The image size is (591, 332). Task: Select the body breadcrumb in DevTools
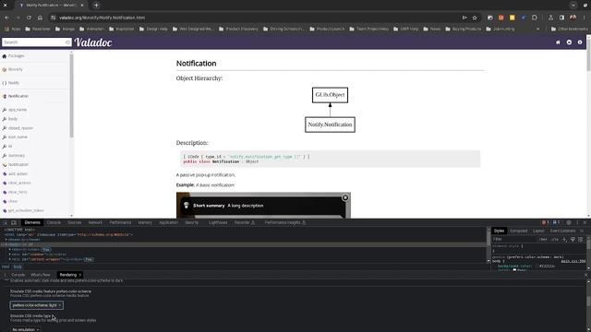[18, 267]
